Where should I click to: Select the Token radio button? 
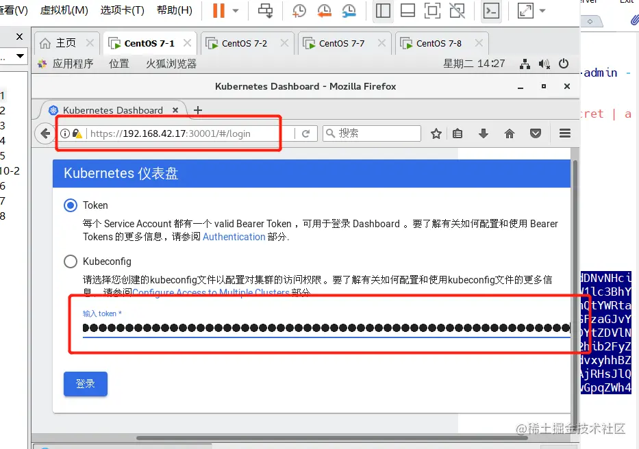tap(70, 205)
